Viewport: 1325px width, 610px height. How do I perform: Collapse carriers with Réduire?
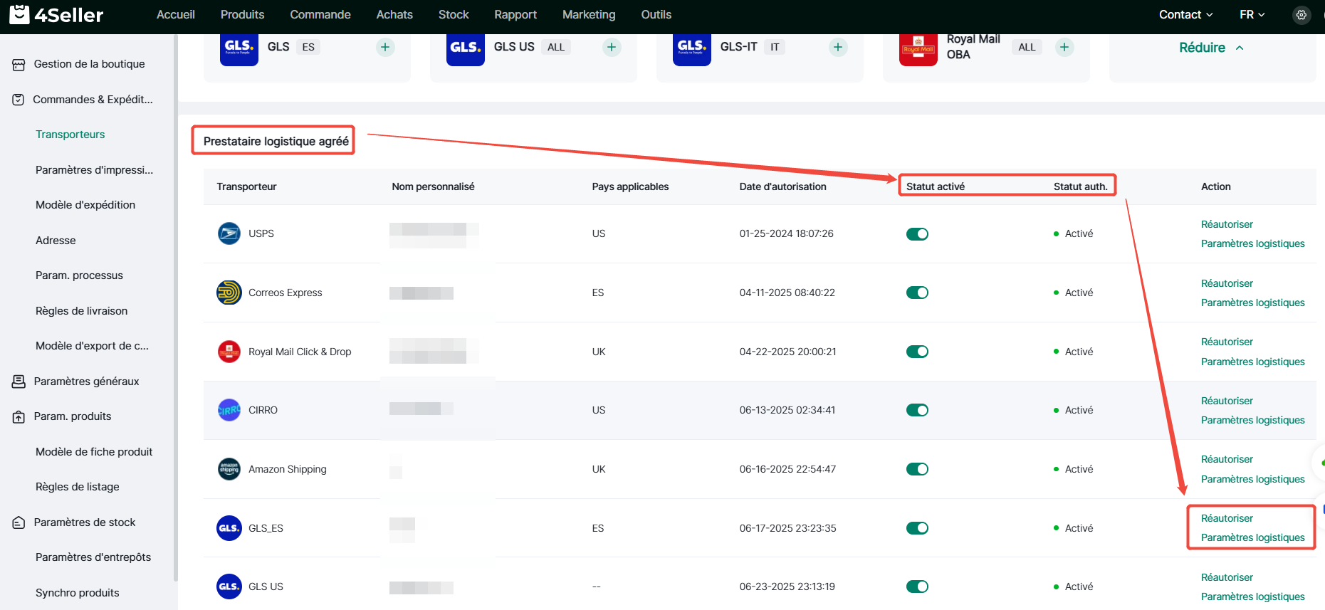coord(1211,48)
